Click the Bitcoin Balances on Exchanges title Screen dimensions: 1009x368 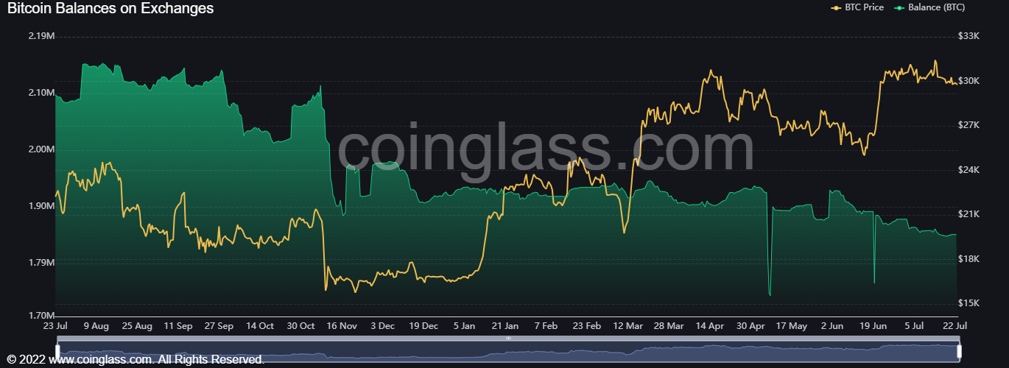(x=110, y=9)
